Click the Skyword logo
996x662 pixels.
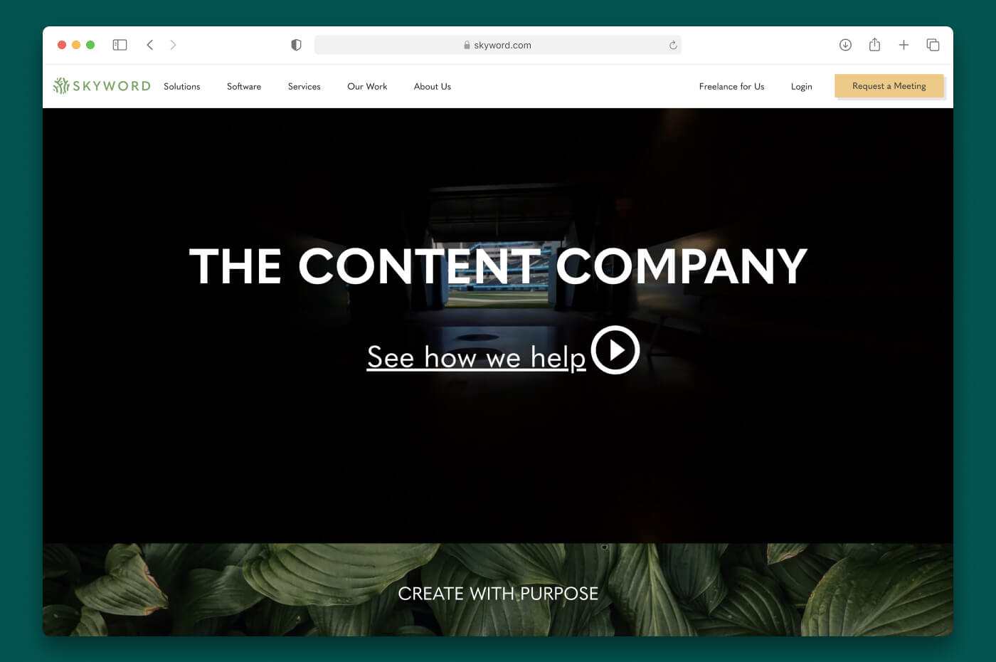click(x=102, y=86)
